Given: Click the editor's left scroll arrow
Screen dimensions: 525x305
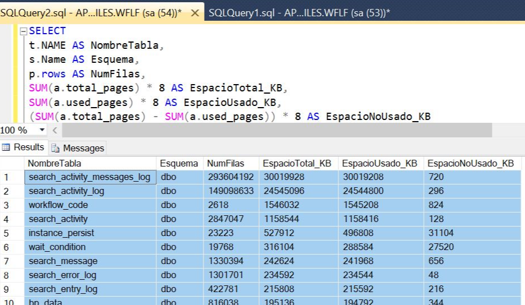Looking at the screenshot, I should pos(55,130).
